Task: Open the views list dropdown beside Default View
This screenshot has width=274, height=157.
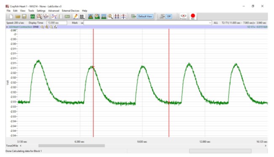Action: 133,16
